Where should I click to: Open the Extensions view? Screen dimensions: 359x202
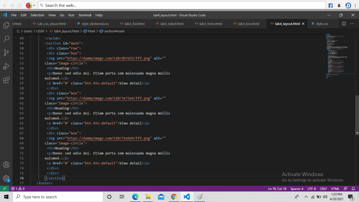coord(6,80)
